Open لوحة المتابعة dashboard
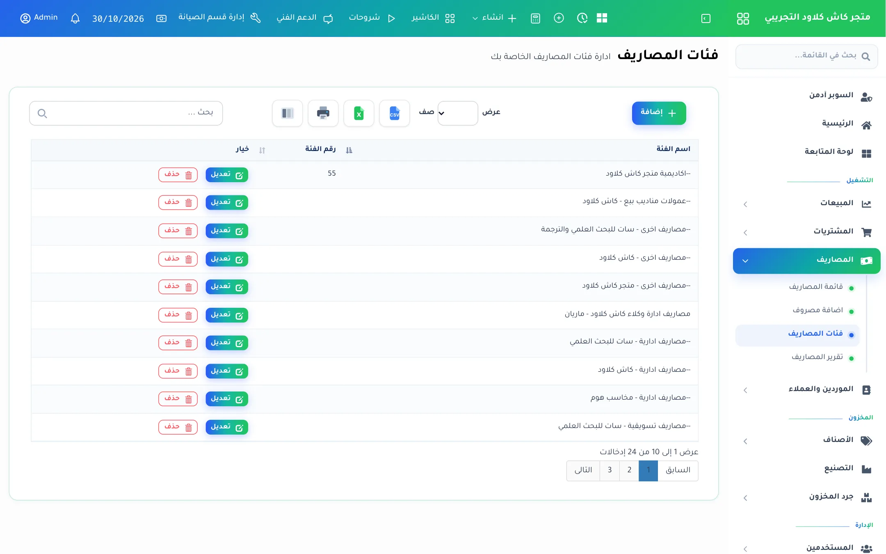The width and height of the screenshot is (886, 554). click(838, 152)
